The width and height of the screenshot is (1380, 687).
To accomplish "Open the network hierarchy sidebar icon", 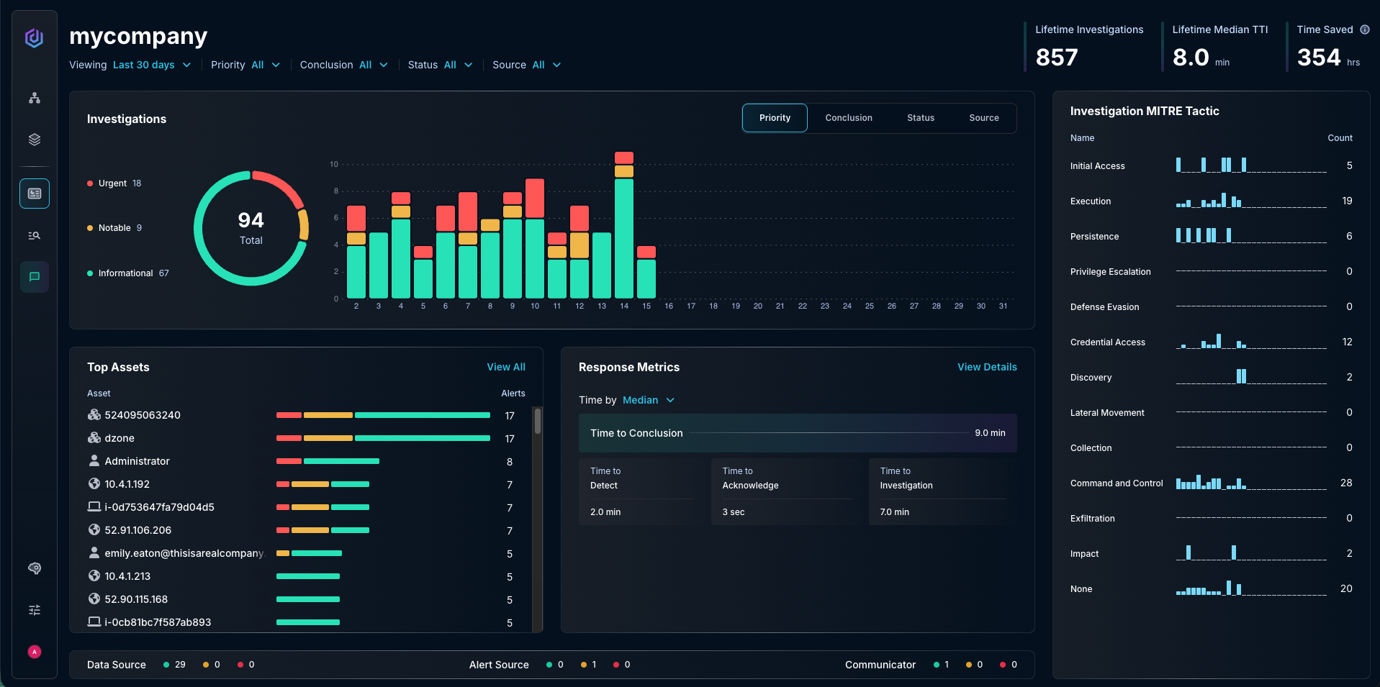I will (34, 99).
